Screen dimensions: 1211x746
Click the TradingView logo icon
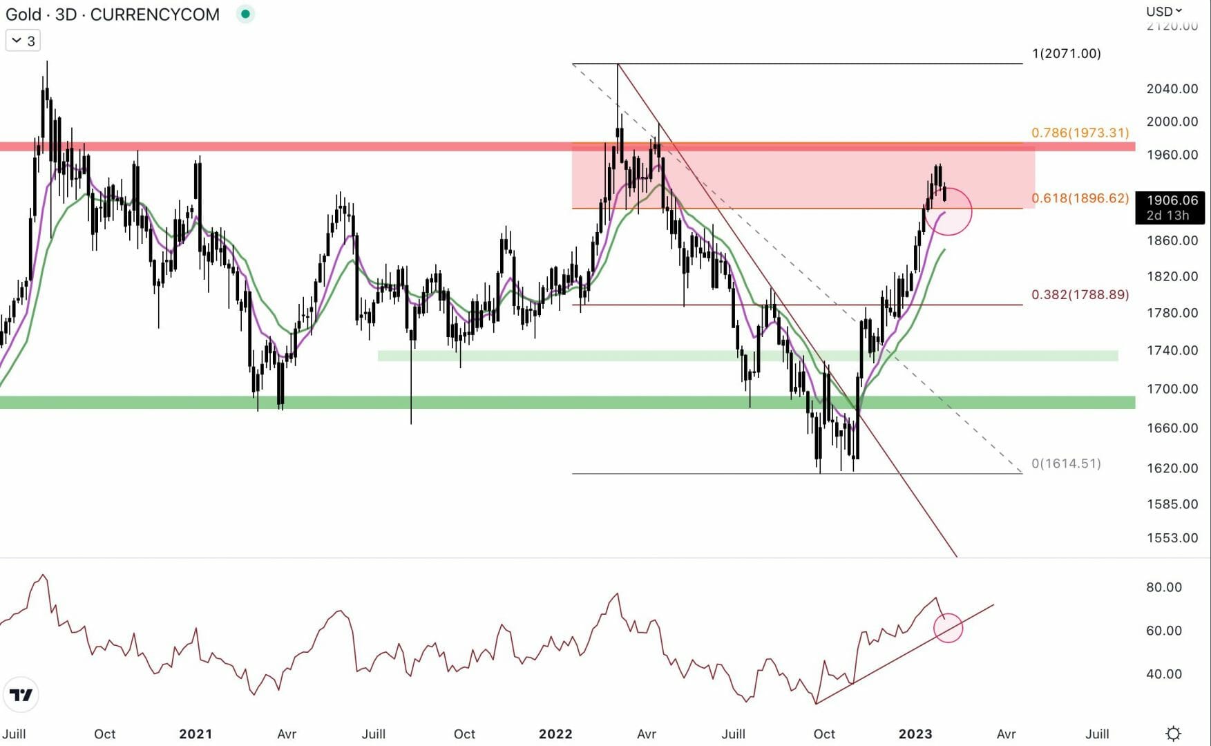click(x=21, y=695)
